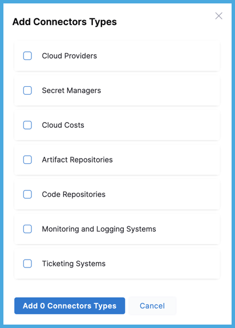Click the Cloud Providers label text
The image size is (235, 328).
point(70,56)
